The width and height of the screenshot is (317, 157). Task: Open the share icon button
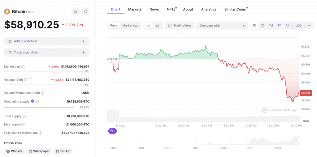pyautogui.click(x=85, y=11)
